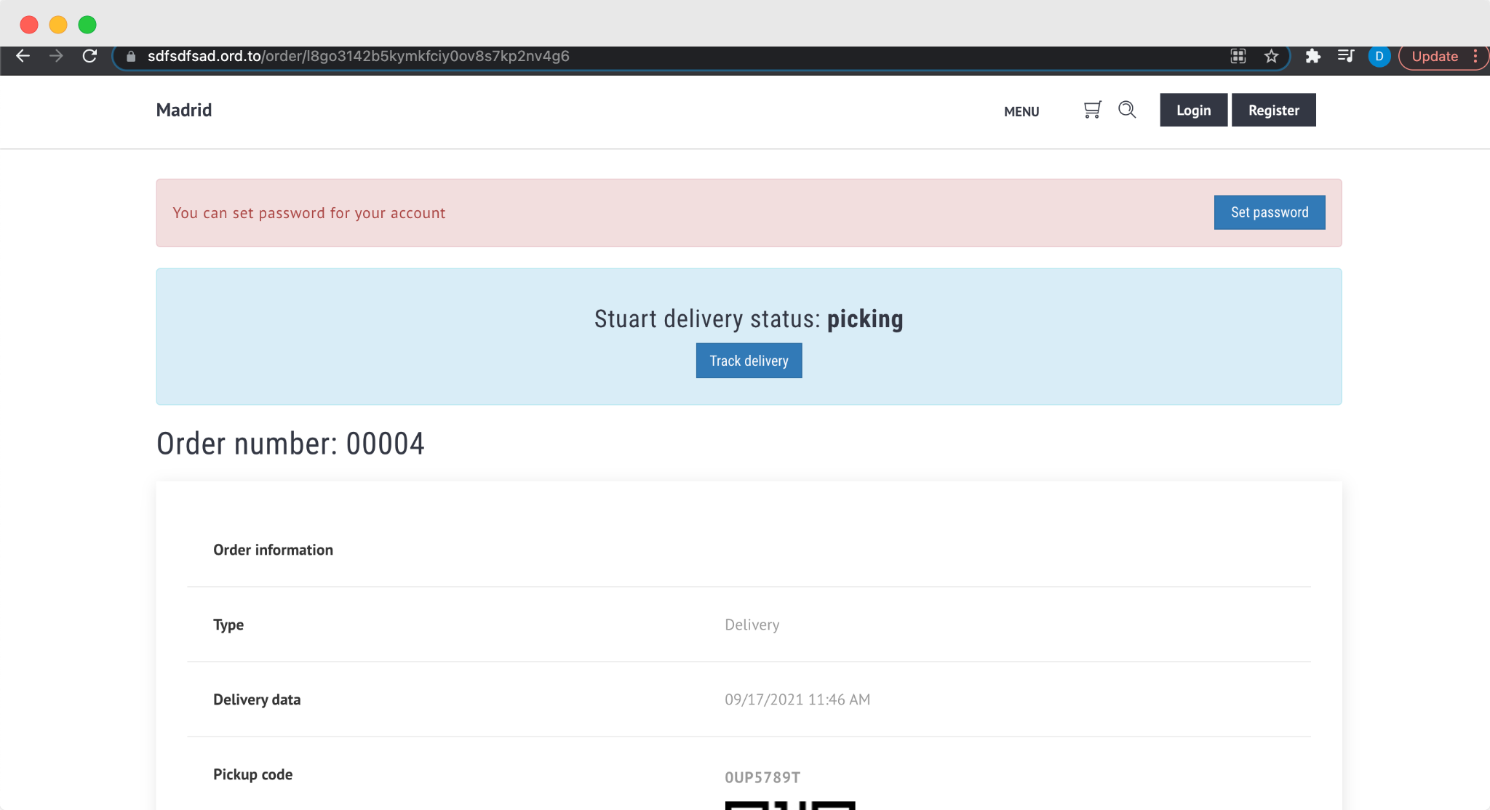Open the QR/grid icon in address bar

coord(1238,56)
